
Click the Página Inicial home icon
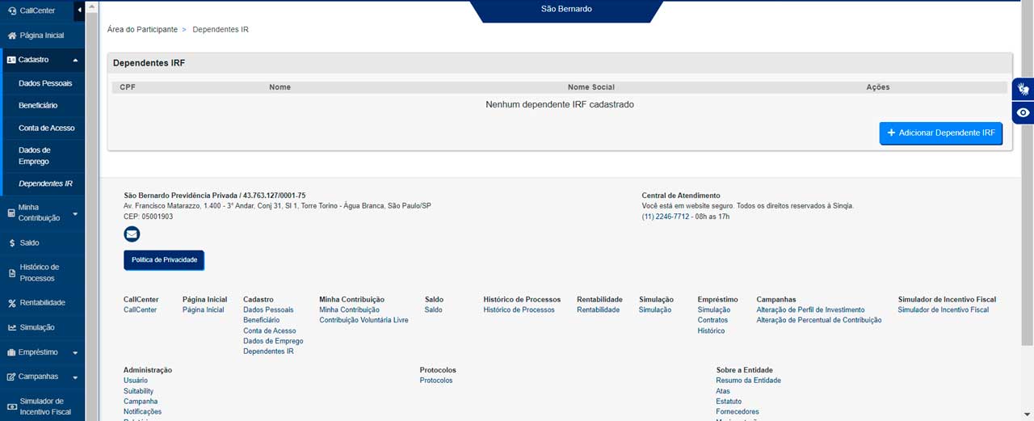coord(12,36)
